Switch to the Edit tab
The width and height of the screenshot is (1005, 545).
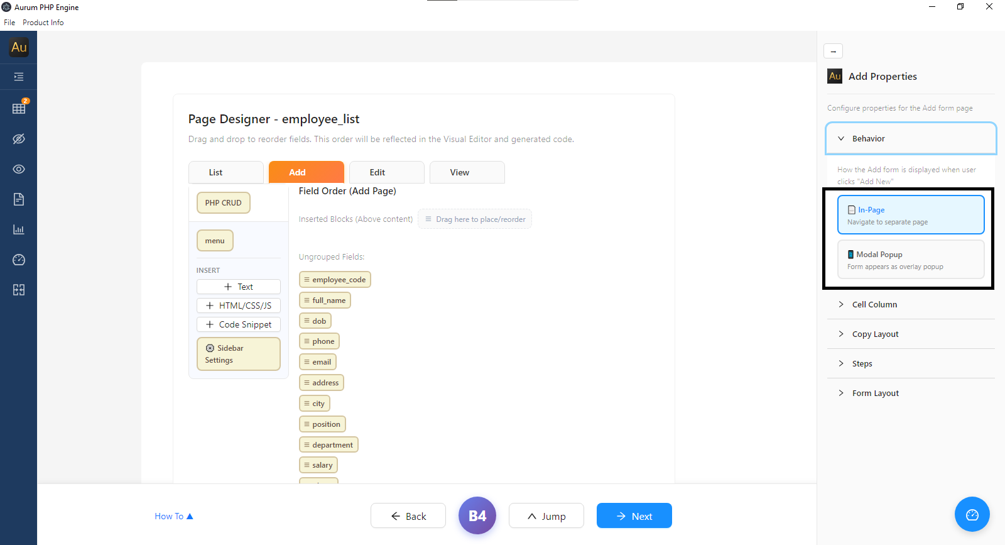point(387,172)
